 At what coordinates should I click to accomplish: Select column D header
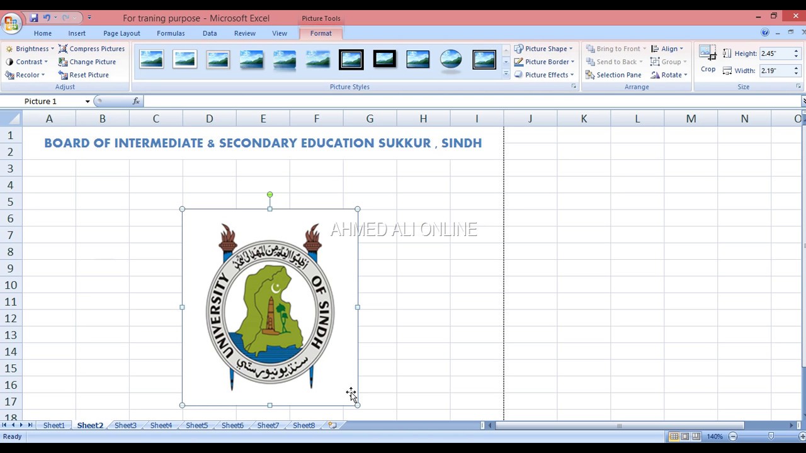point(209,118)
